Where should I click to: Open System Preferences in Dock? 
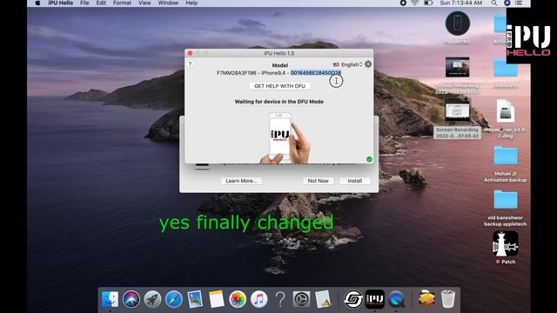pos(301,299)
